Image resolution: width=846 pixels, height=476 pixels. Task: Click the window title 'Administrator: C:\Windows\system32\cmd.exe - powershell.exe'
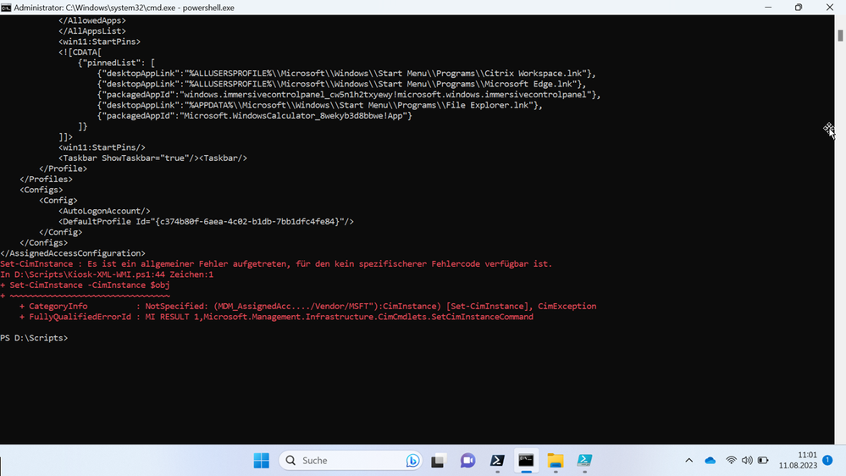point(124,8)
